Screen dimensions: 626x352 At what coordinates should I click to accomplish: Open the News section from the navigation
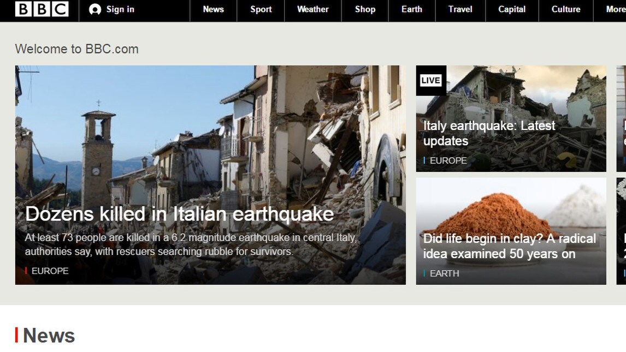[x=213, y=9]
